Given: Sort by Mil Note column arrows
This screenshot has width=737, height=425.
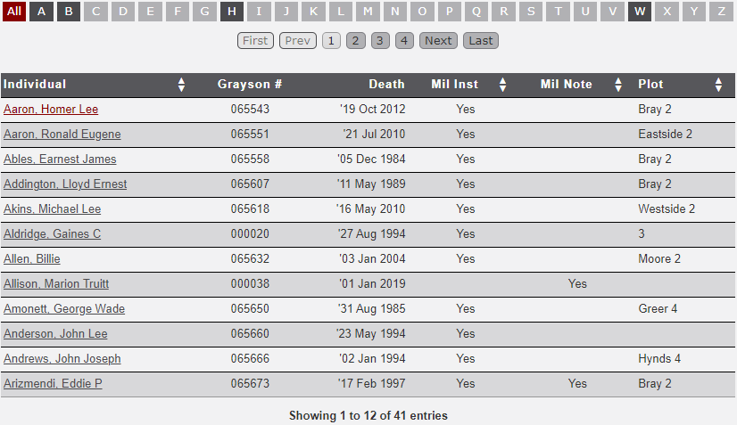Looking at the screenshot, I should tap(618, 85).
